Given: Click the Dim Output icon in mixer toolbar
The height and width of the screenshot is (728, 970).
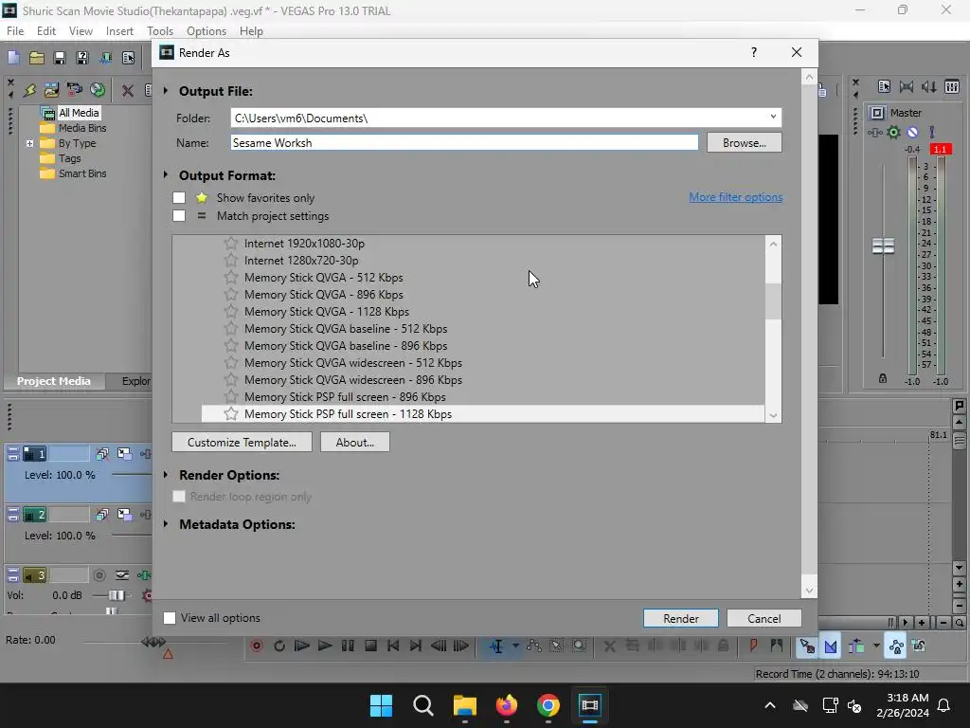Looking at the screenshot, I should click(x=929, y=86).
